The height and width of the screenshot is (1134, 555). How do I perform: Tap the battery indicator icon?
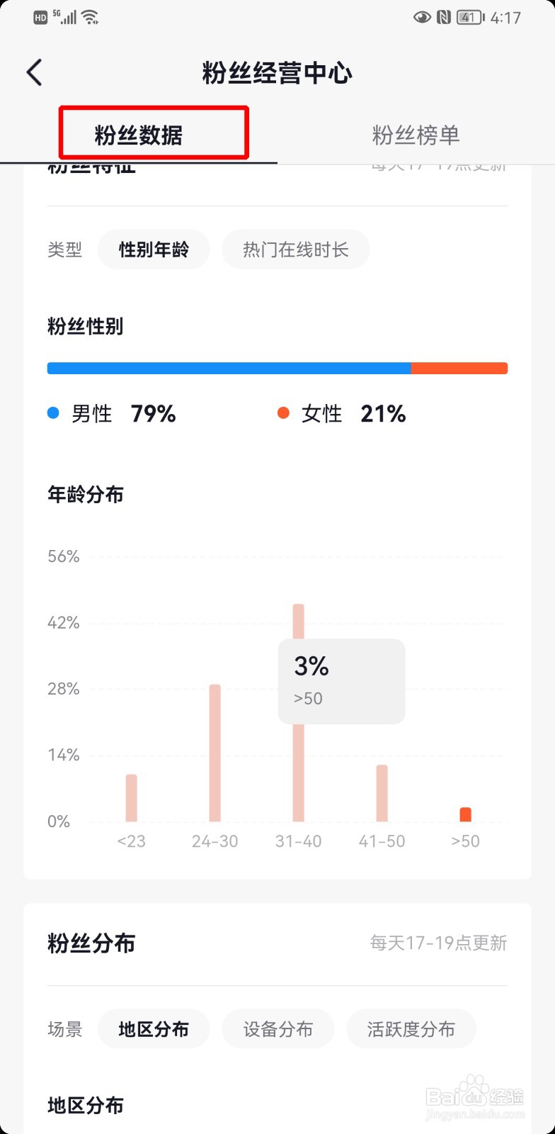pyautogui.click(x=470, y=17)
